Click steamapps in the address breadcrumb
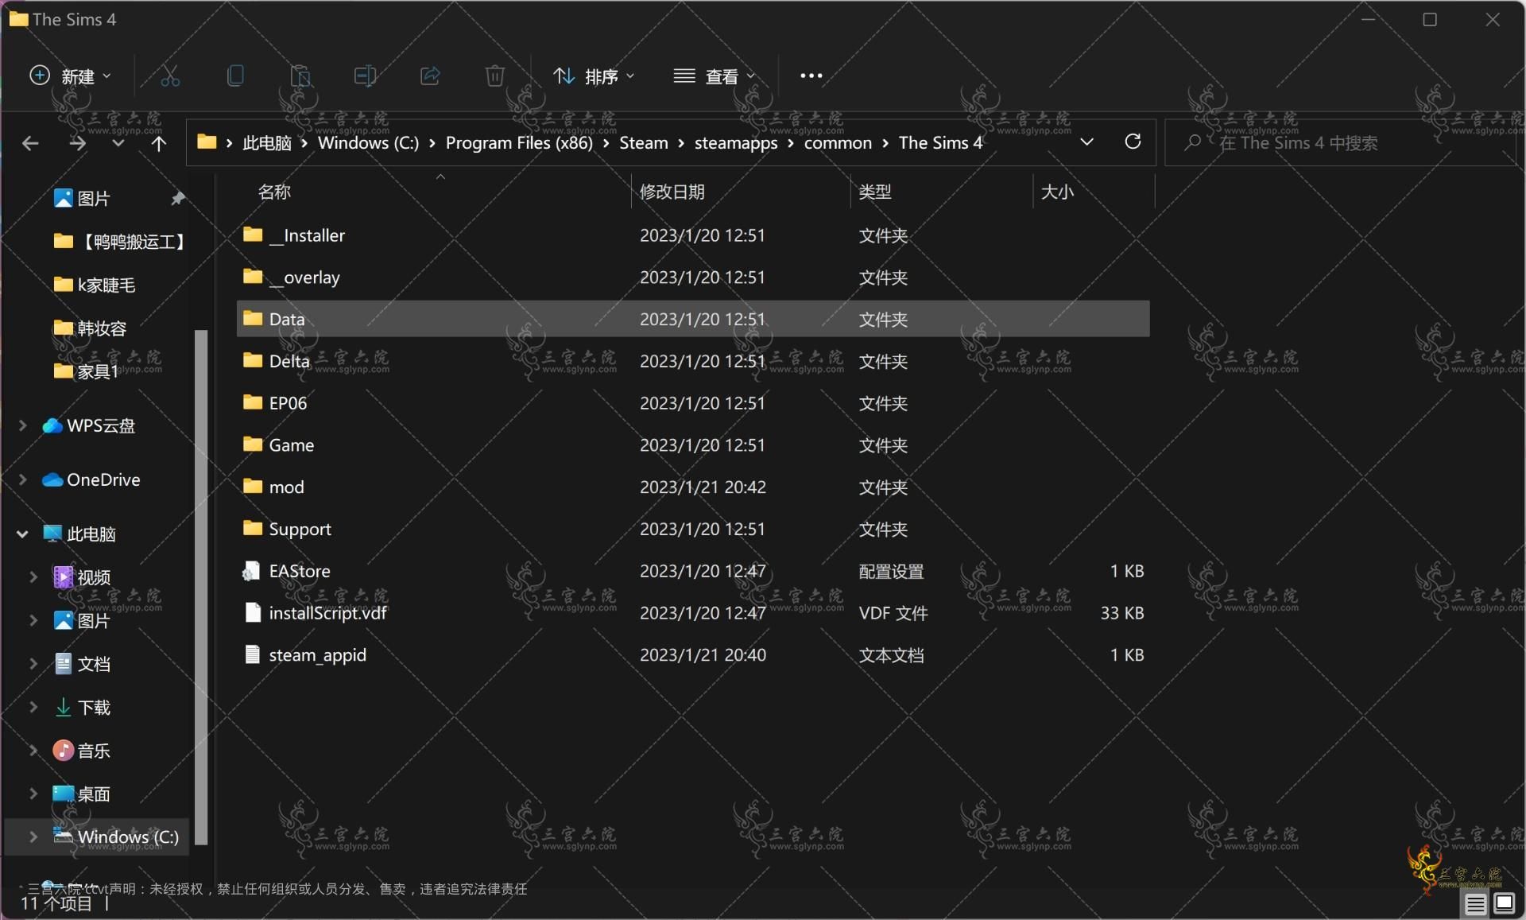1526x920 pixels. (x=736, y=142)
